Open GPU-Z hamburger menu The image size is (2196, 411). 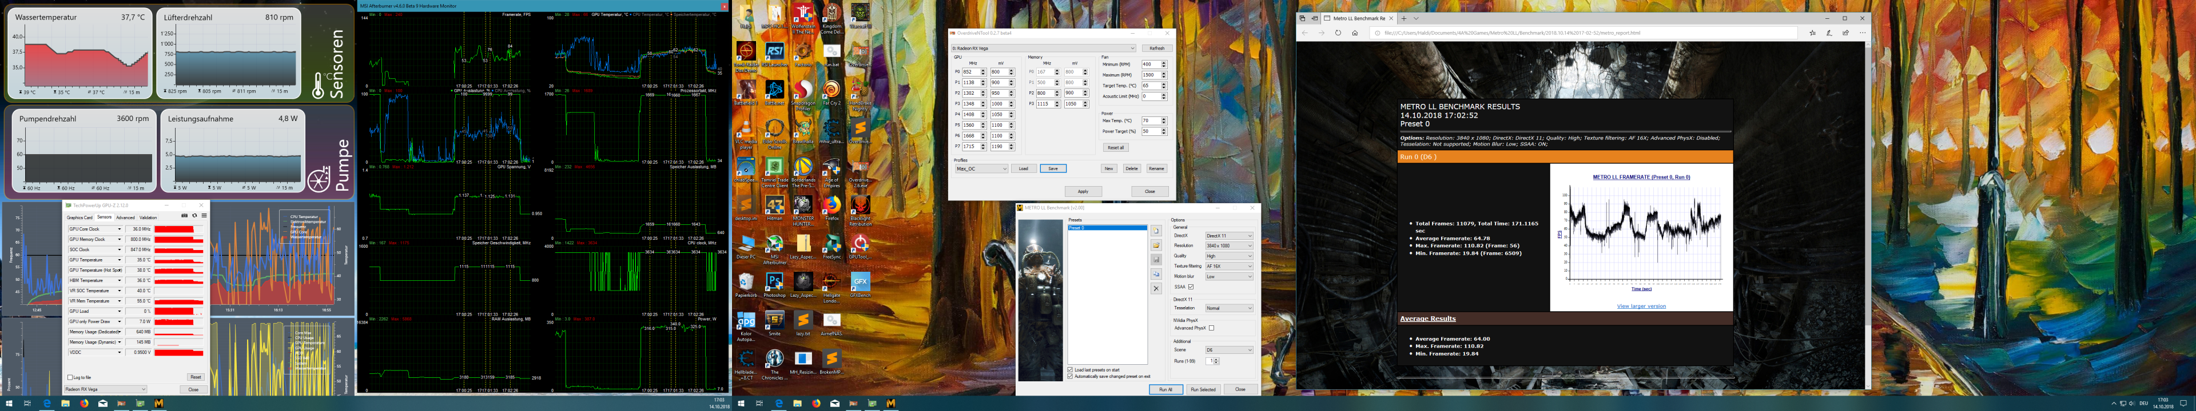204,216
